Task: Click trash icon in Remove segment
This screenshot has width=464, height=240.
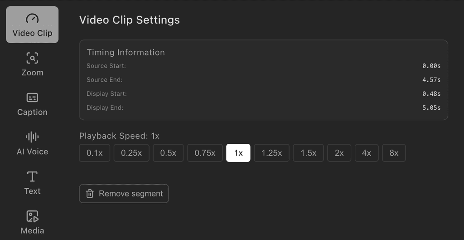Action: (90, 194)
